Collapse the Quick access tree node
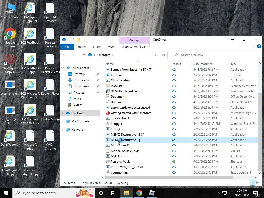This screenshot has width=264, height=198. click(62, 68)
